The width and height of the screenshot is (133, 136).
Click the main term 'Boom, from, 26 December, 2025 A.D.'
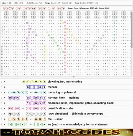tap(89, 8)
